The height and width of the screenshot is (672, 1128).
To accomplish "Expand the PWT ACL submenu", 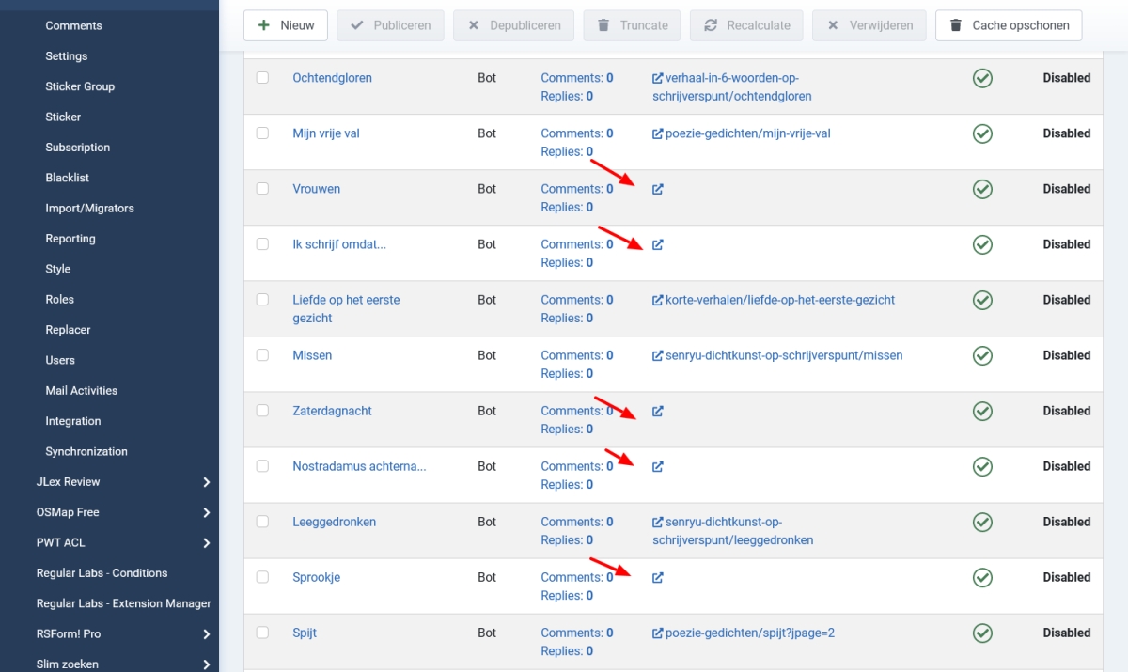I will (206, 543).
